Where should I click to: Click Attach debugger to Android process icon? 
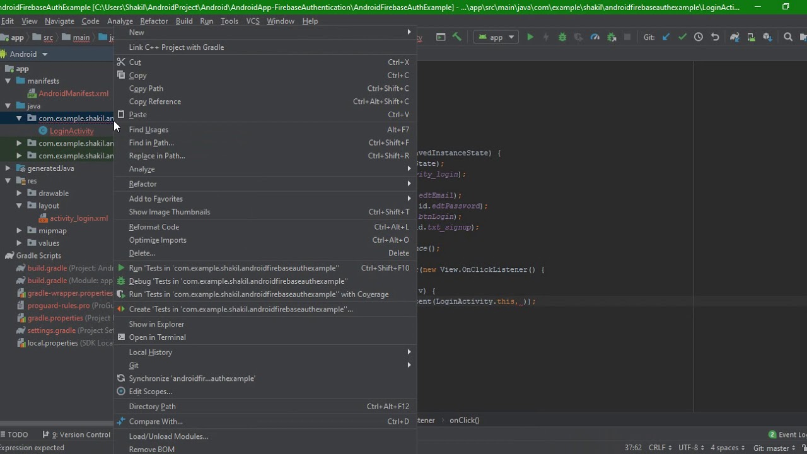click(x=611, y=37)
